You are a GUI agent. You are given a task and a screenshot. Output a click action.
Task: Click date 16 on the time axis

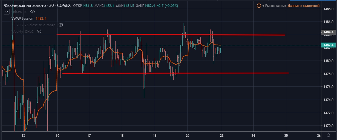[x=57, y=135]
